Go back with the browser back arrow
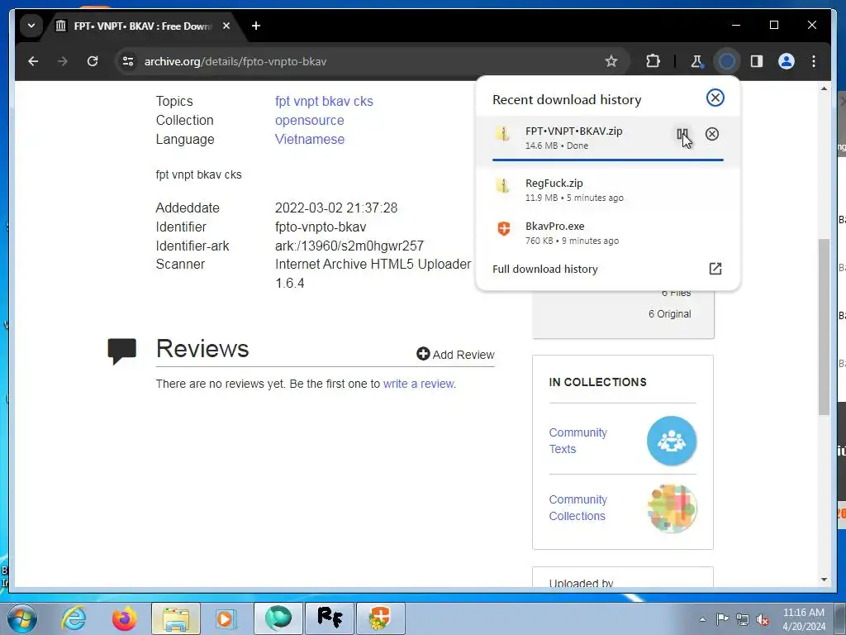The height and width of the screenshot is (635, 846). (33, 61)
